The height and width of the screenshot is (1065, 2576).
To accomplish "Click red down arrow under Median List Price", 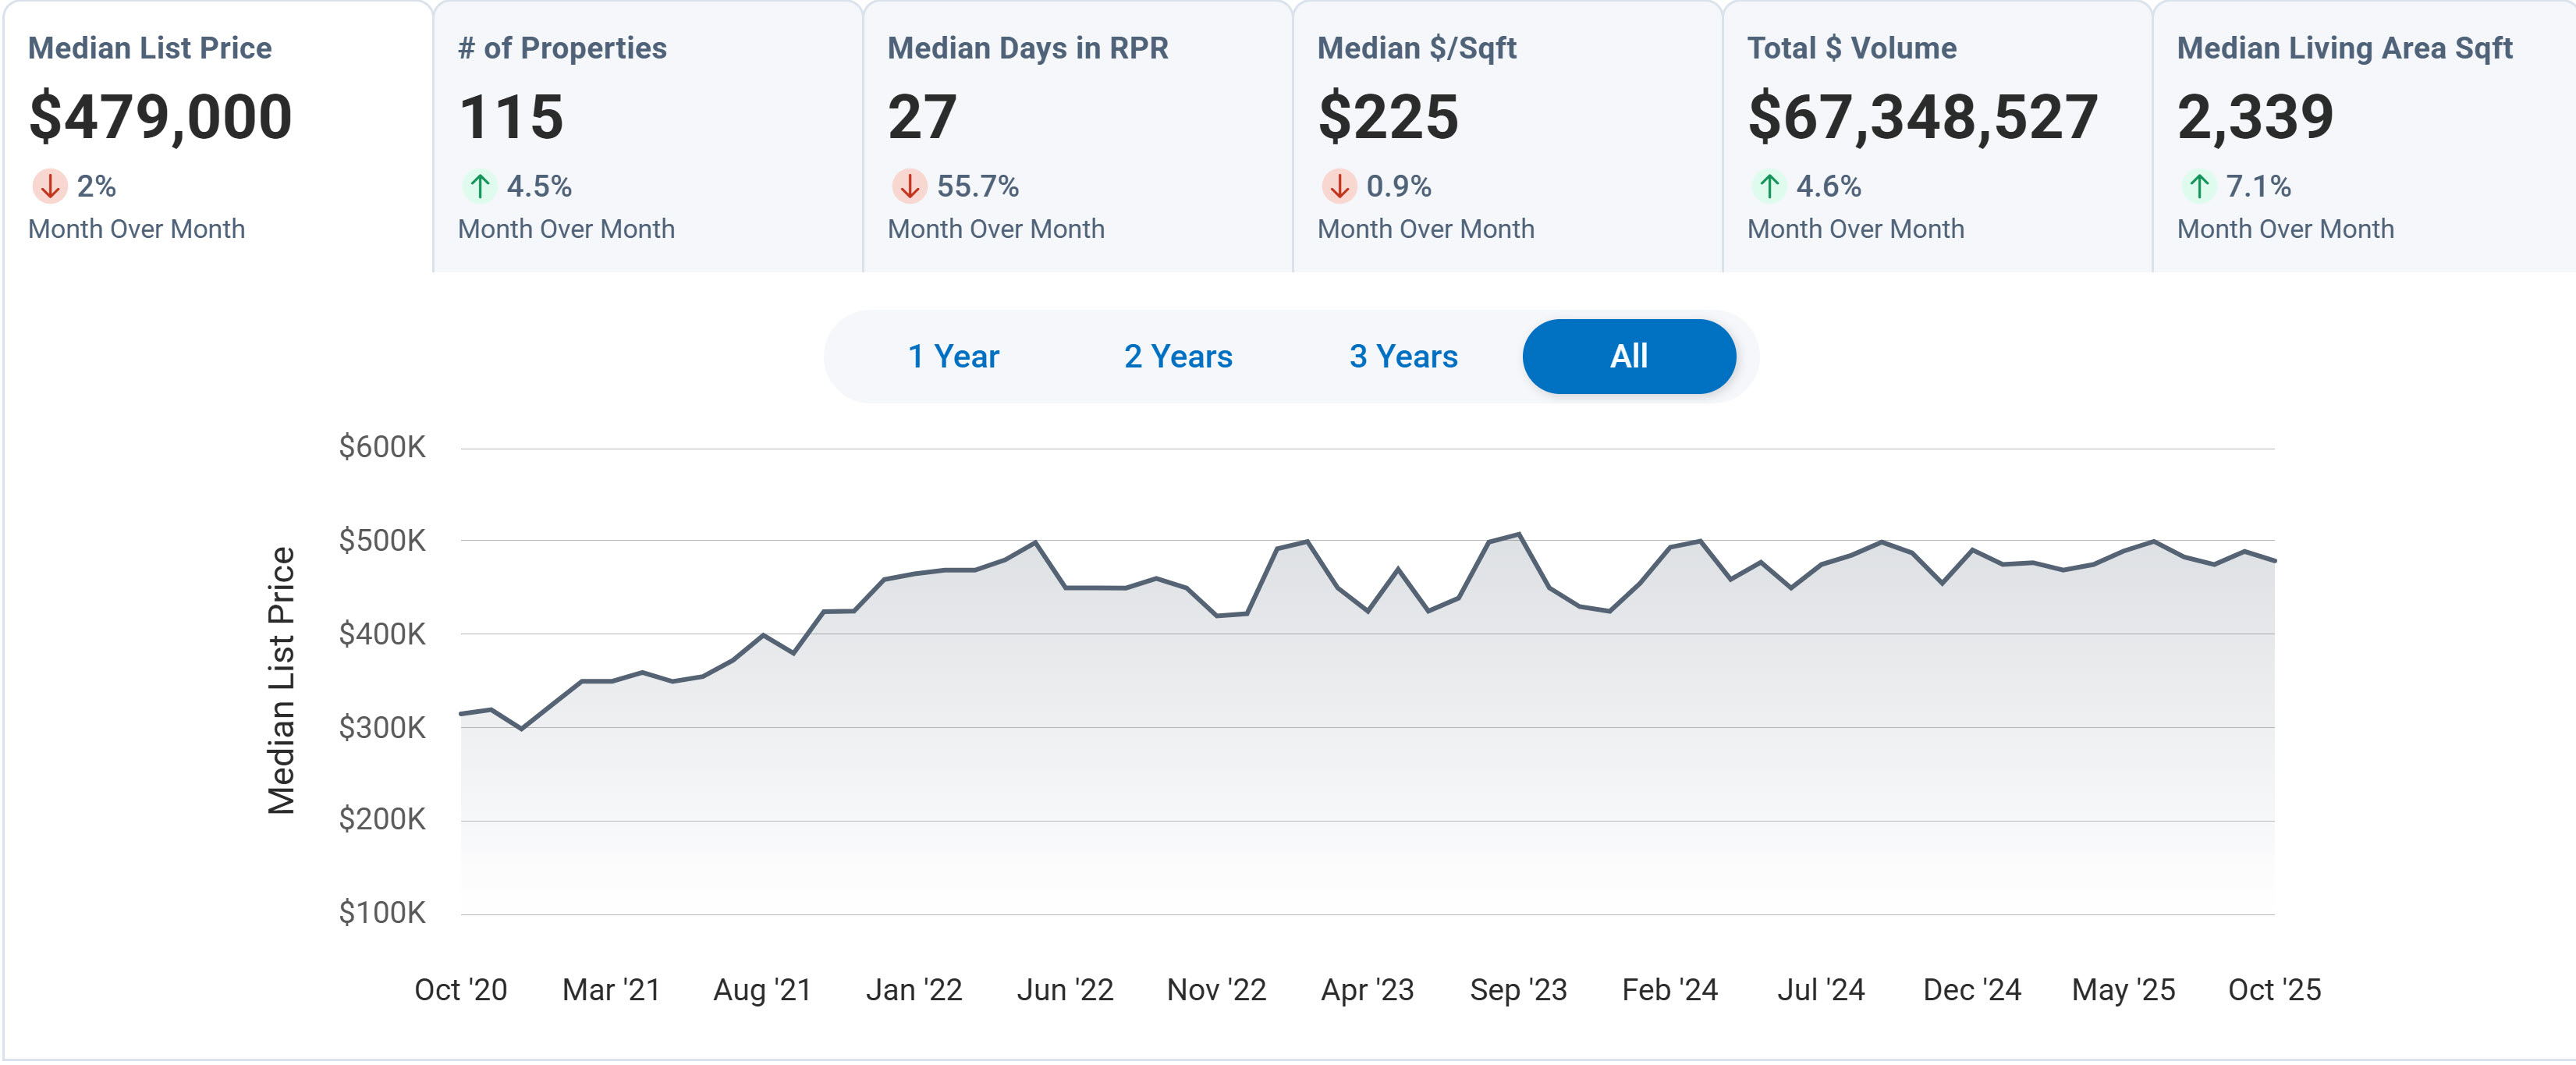I will pos(50,186).
